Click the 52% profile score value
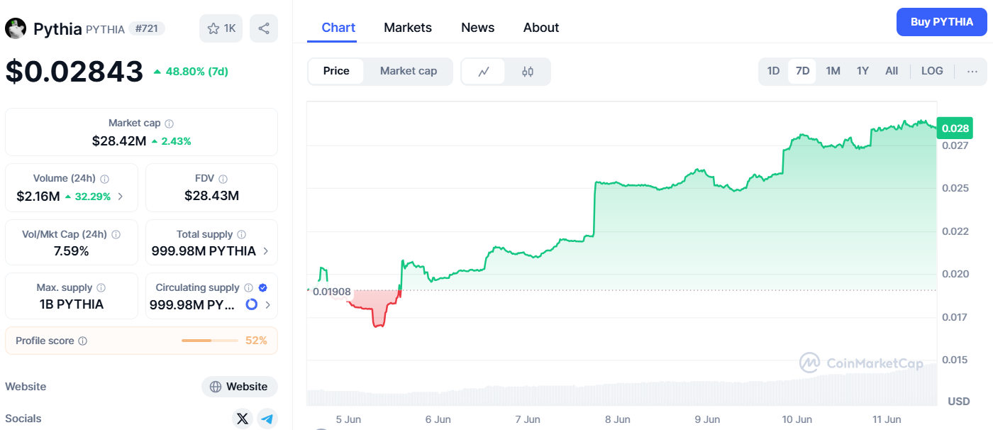 point(256,341)
